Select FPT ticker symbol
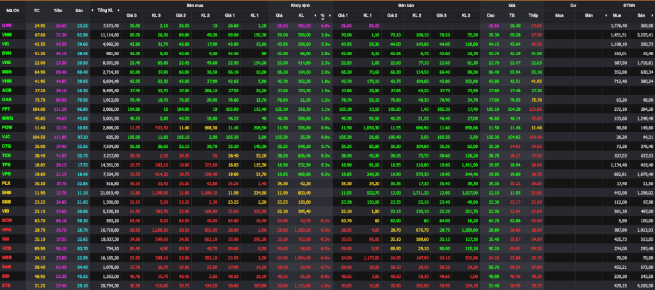This screenshot has width=655, height=290. (x=6, y=108)
